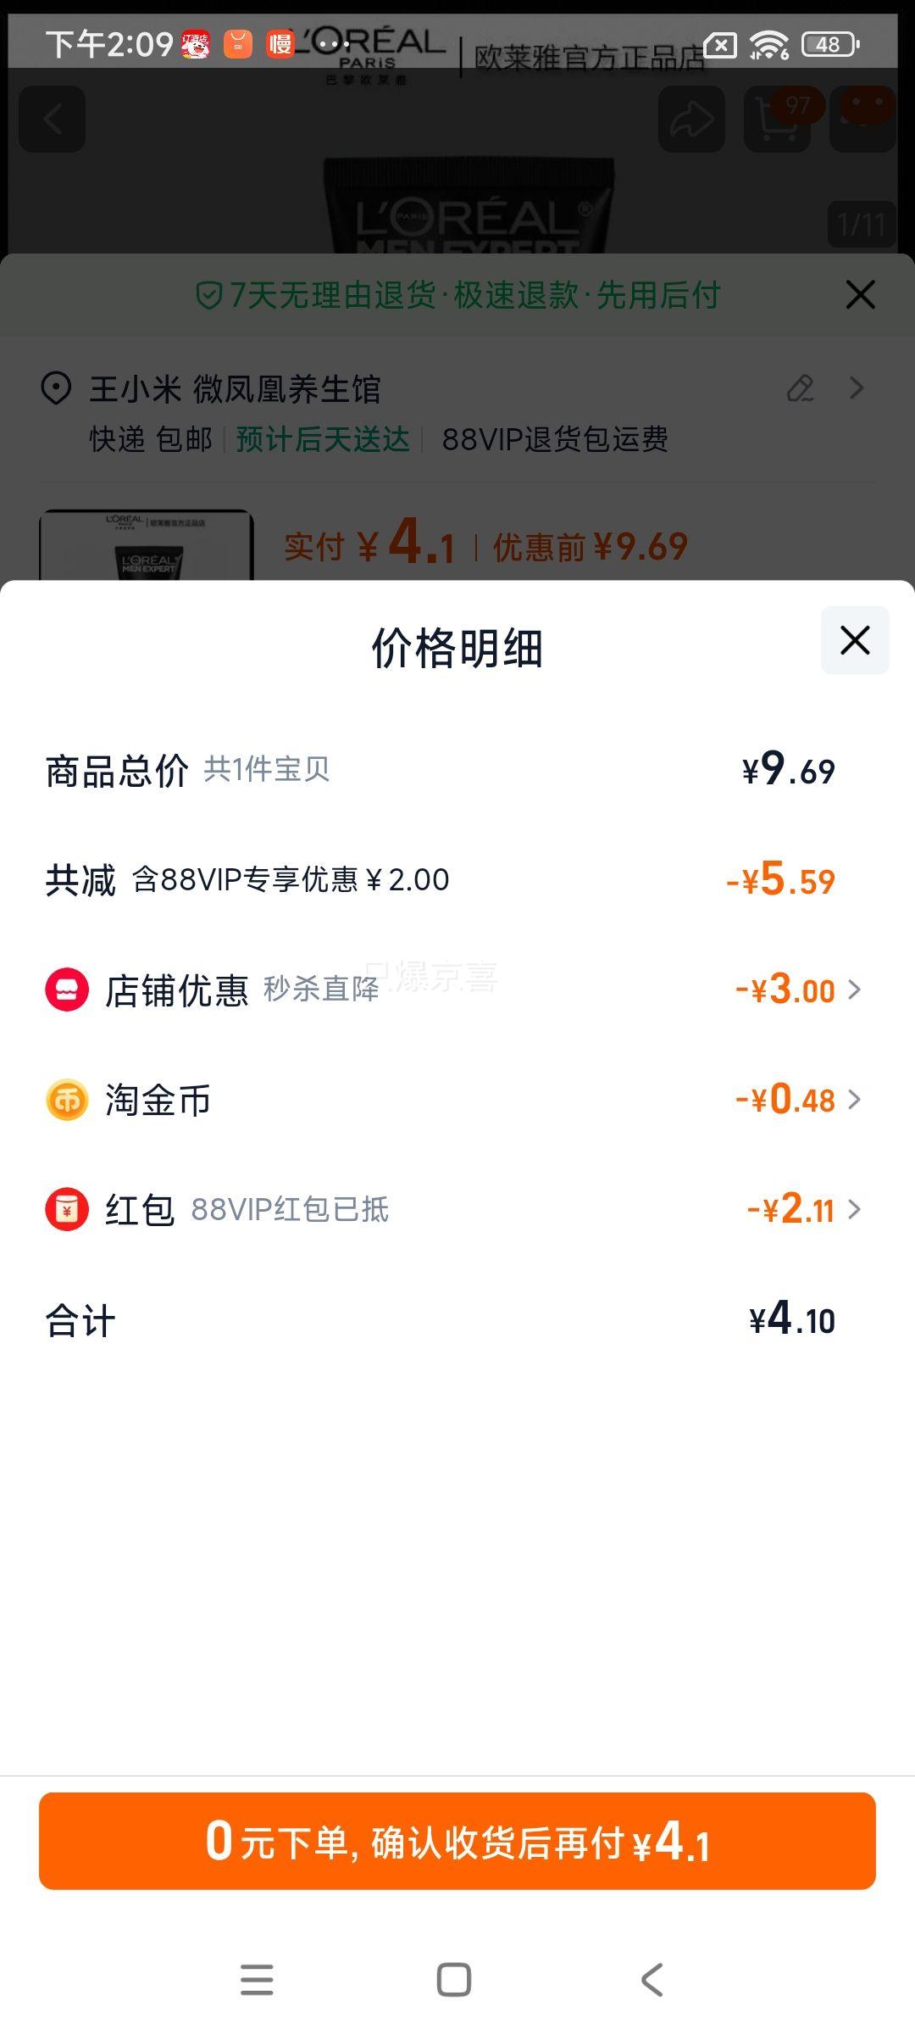Open address details via the right chevron
Viewport: 915px width, 2035px height.
click(857, 388)
